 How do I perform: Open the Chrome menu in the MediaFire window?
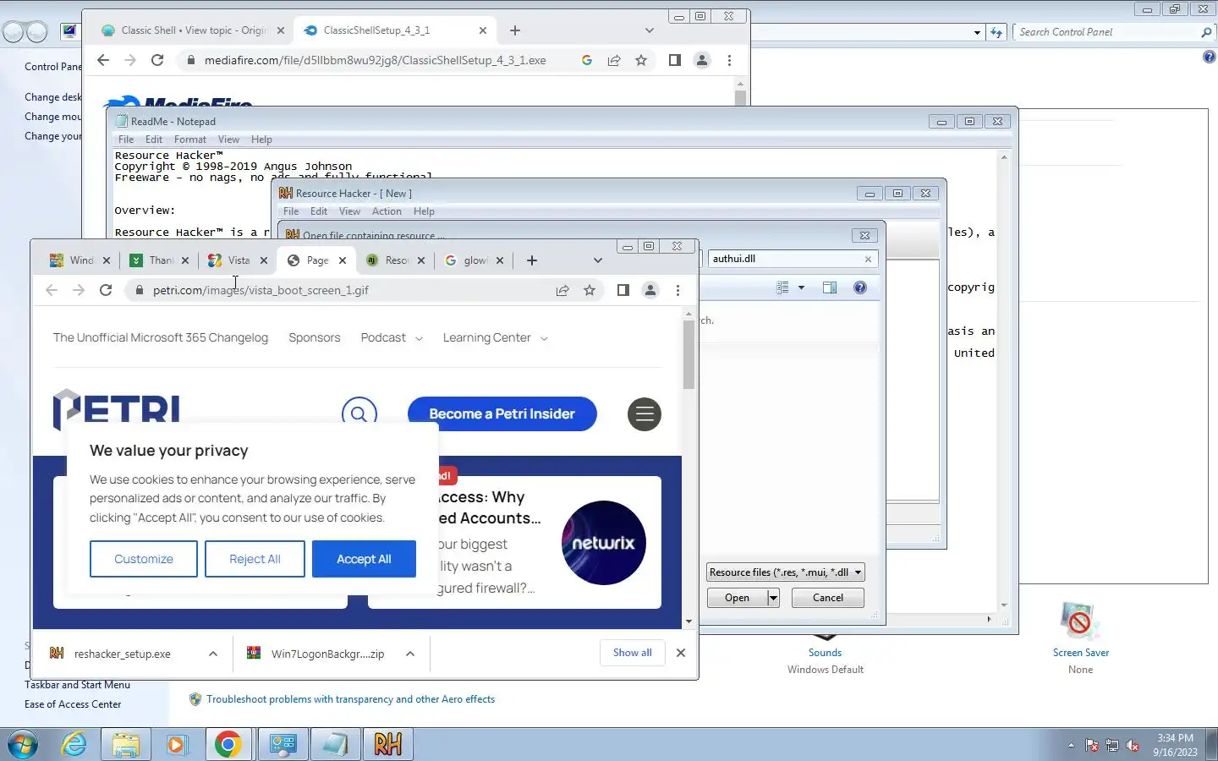(x=729, y=60)
